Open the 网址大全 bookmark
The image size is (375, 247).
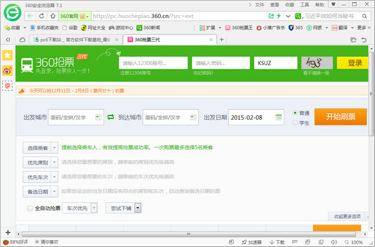(x=93, y=27)
